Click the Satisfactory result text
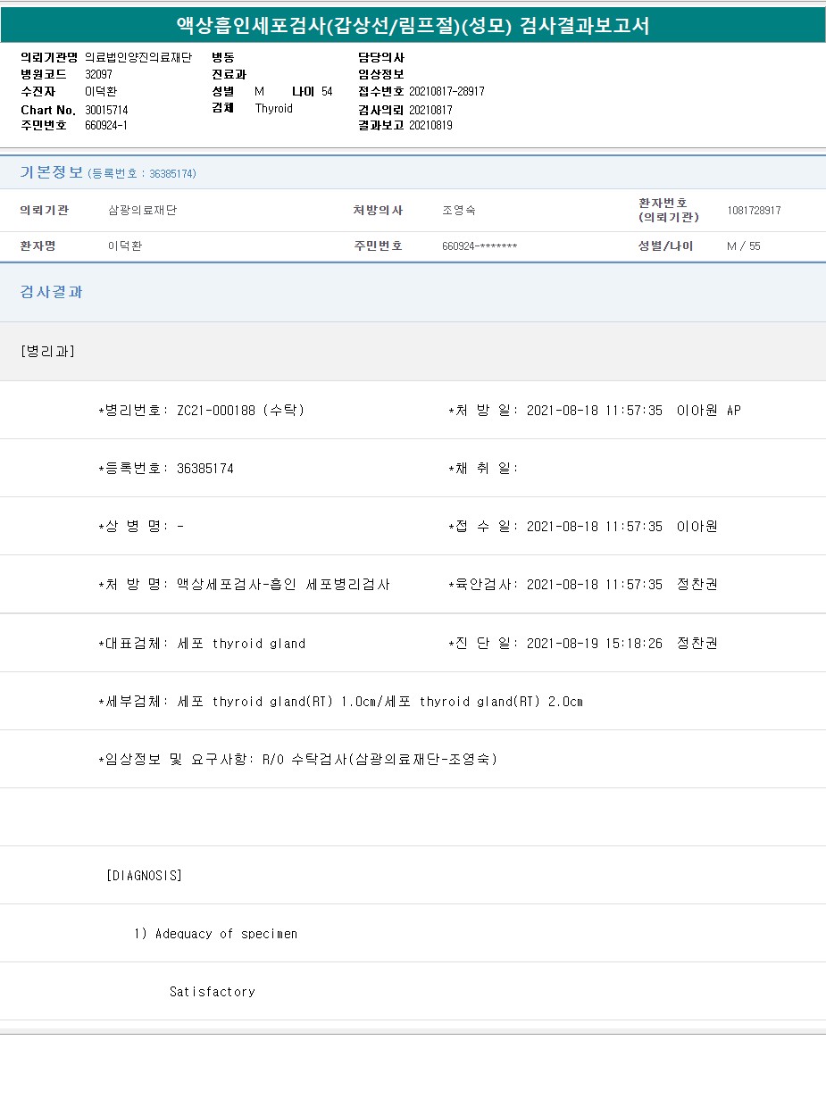 click(x=213, y=992)
